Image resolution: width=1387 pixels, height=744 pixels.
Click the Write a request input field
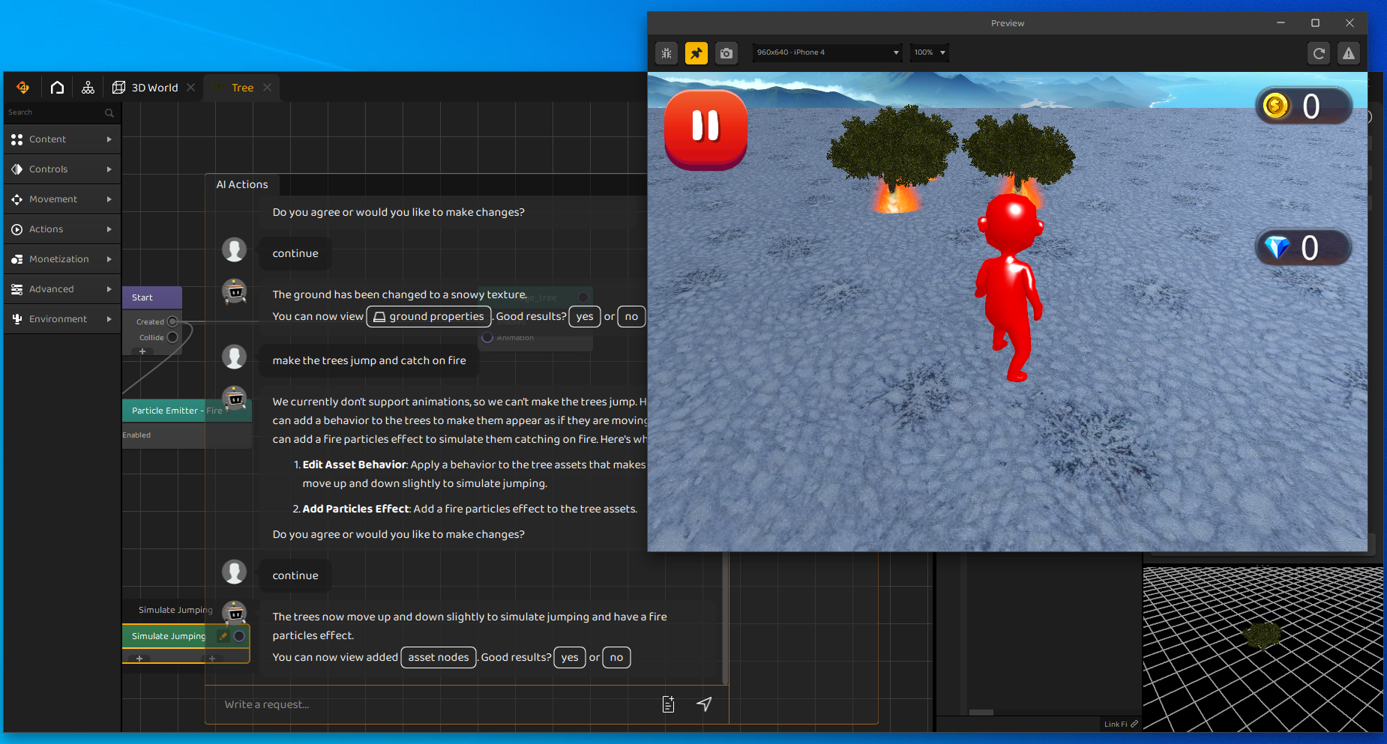(x=435, y=704)
